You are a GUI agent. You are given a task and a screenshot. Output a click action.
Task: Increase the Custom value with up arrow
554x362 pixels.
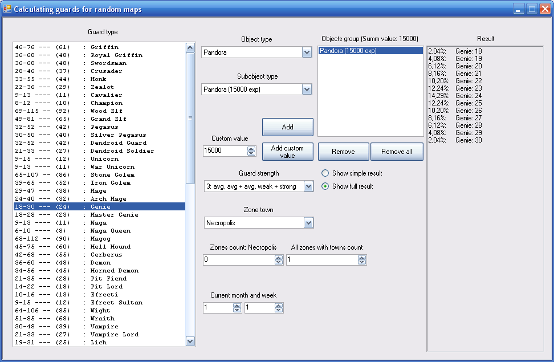click(x=251, y=148)
